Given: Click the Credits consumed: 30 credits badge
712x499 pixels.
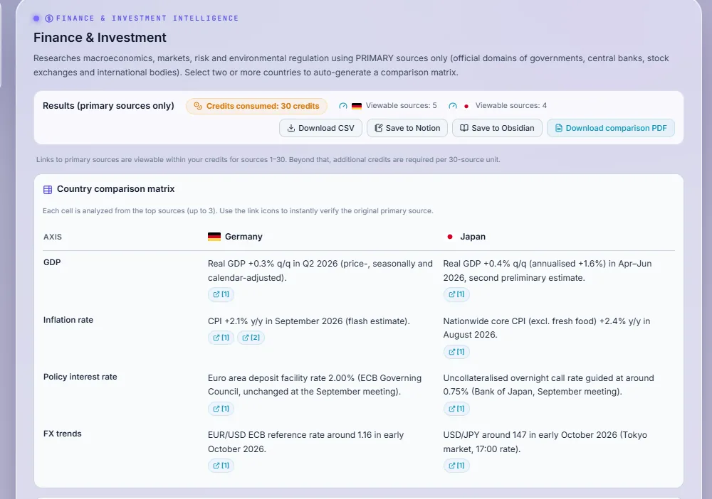Looking at the screenshot, I should (256, 106).
